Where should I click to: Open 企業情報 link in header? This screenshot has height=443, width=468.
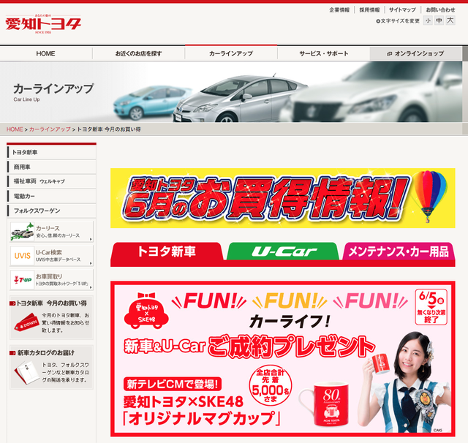click(x=339, y=10)
